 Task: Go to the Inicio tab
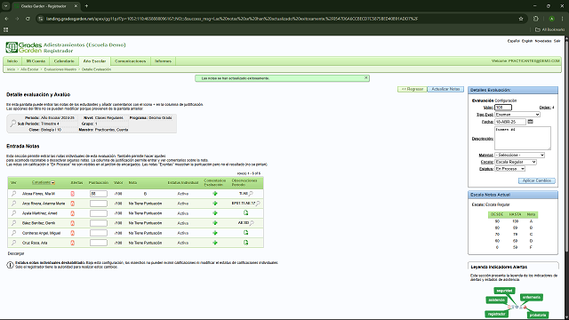(12, 61)
